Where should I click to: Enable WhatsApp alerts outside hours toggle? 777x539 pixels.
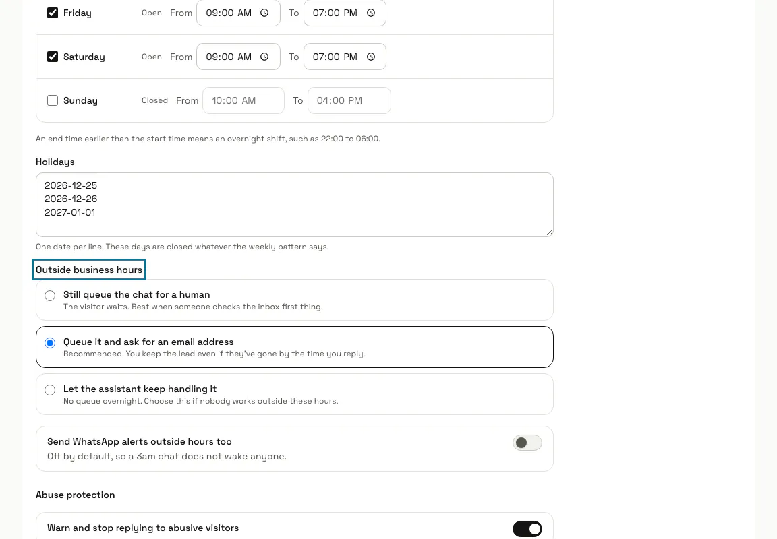click(x=527, y=443)
